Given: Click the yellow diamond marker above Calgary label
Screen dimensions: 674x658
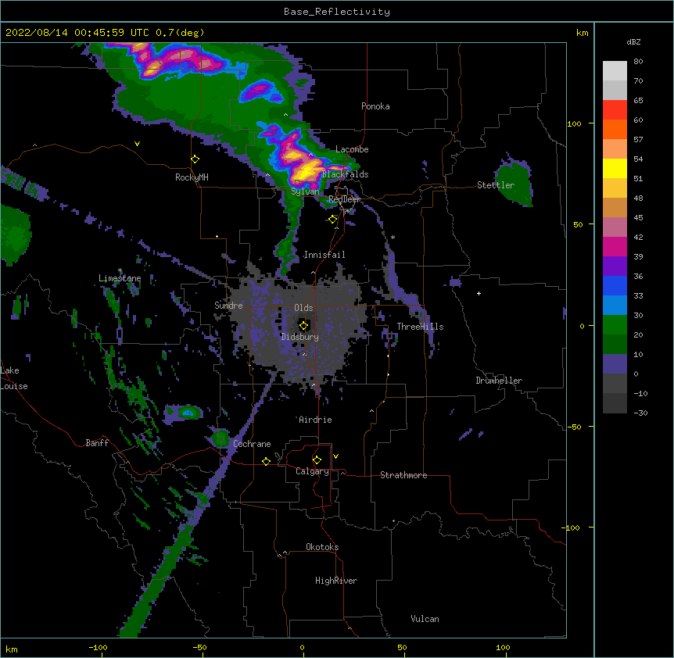Looking at the screenshot, I should (317, 460).
